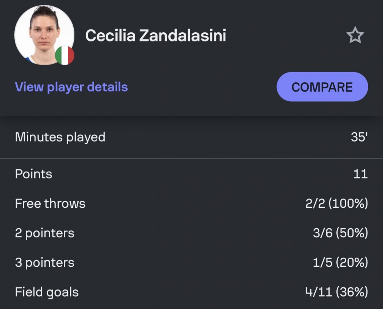The height and width of the screenshot is (309, 383).
Task: Click the divider below Minutes played
Action: [x=191, y=158]
